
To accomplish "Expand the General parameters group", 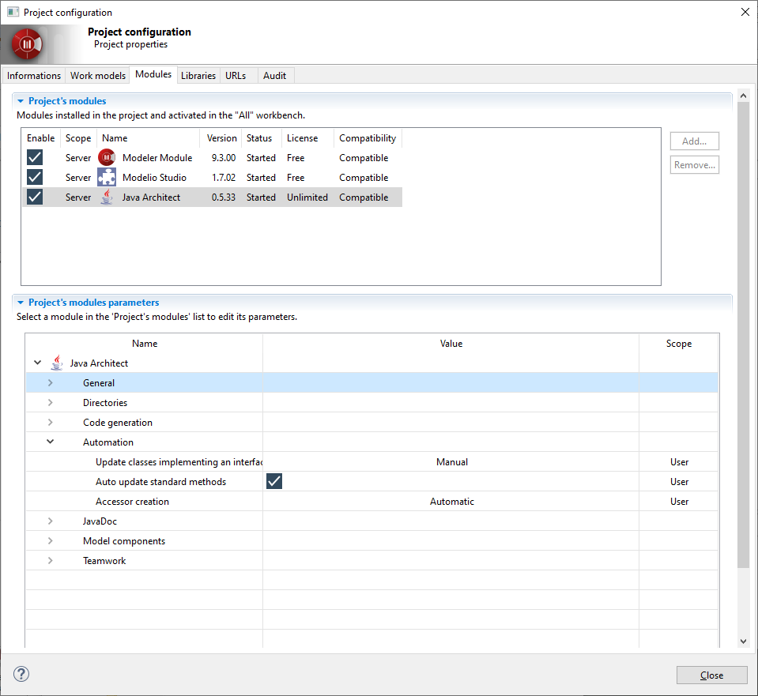I will click(51, 383).
